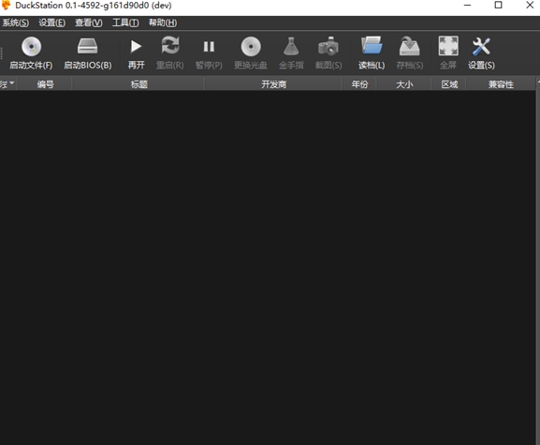Click the 重启(R) restart icon

(170, 46)
